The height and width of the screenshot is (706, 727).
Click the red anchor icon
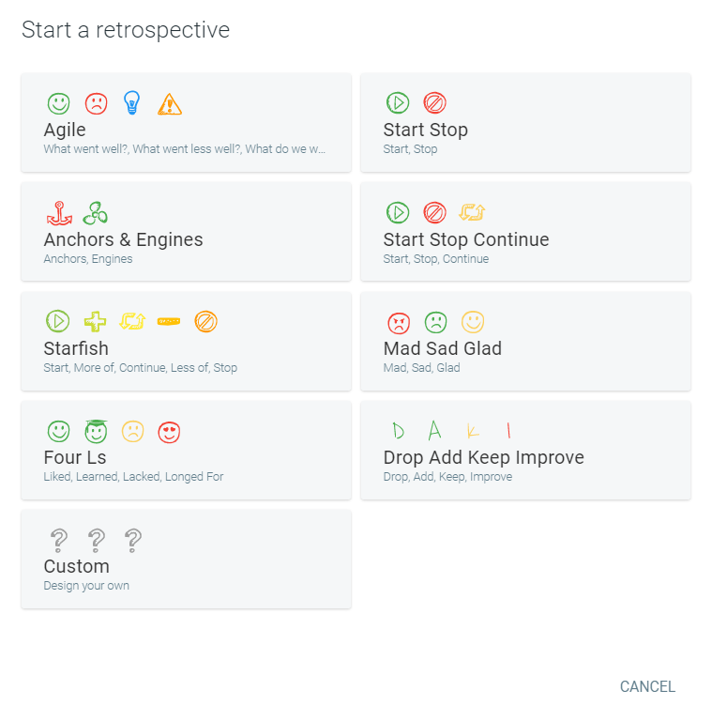point(59,213)
